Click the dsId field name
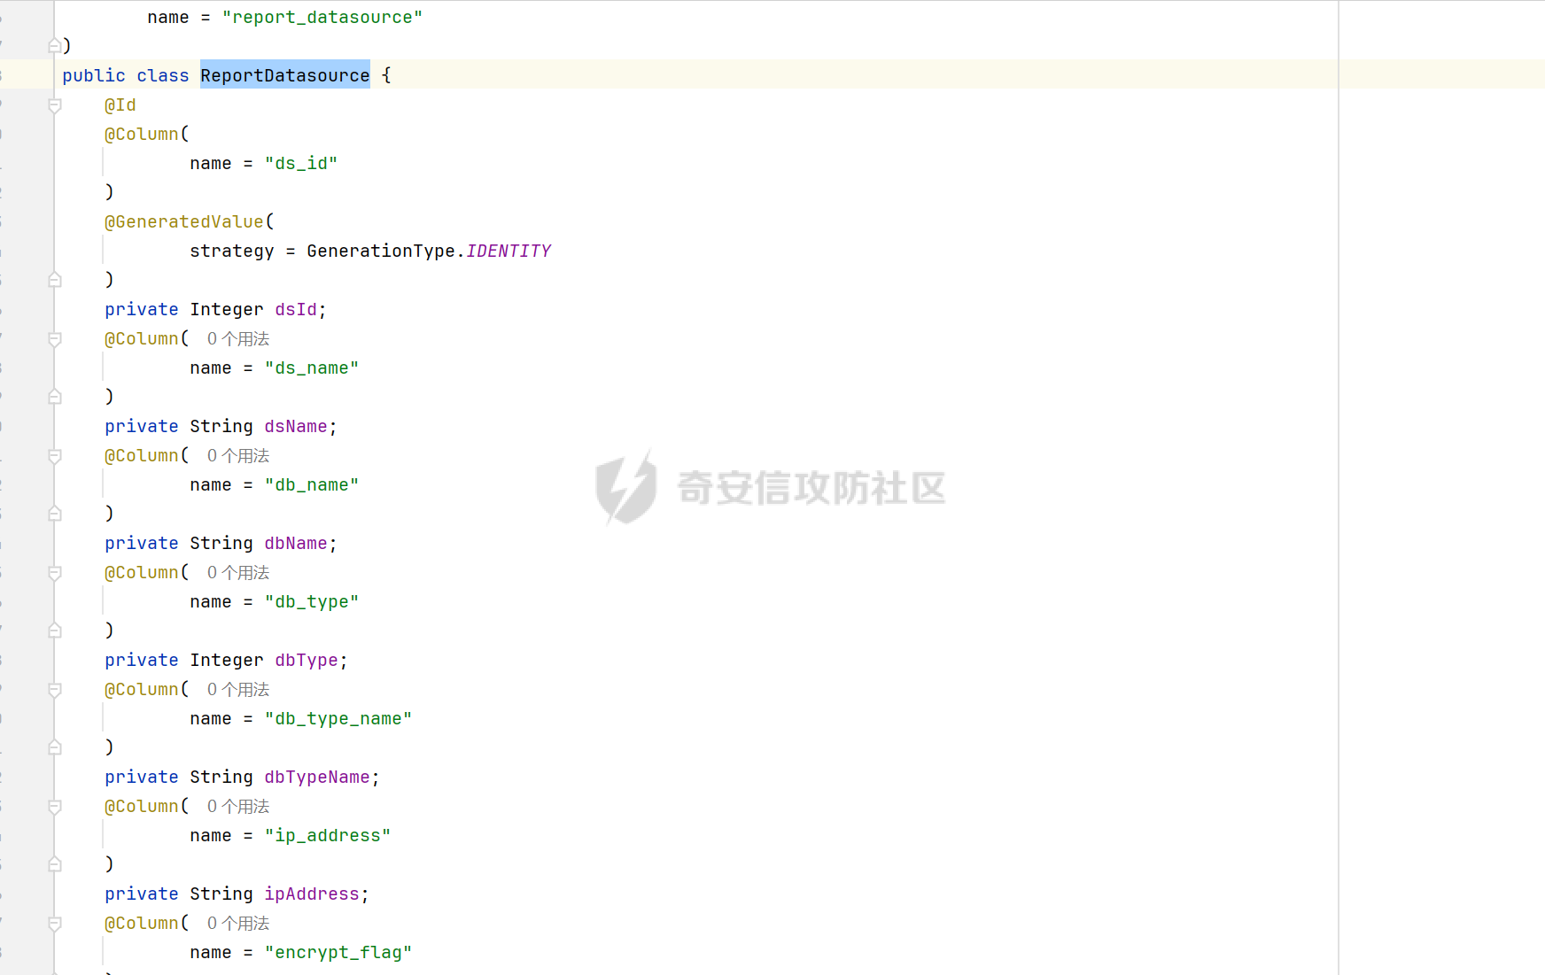 click(296, 310)
